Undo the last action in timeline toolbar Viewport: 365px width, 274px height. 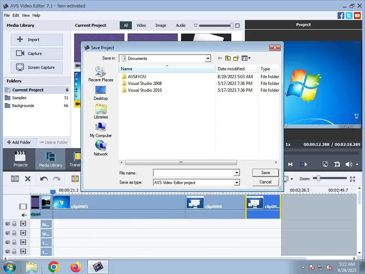(x=44, y=179)
